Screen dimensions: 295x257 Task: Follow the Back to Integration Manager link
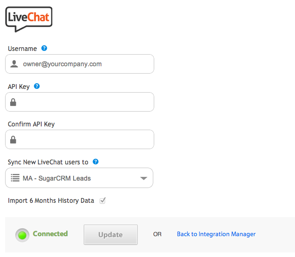(216, 234)
